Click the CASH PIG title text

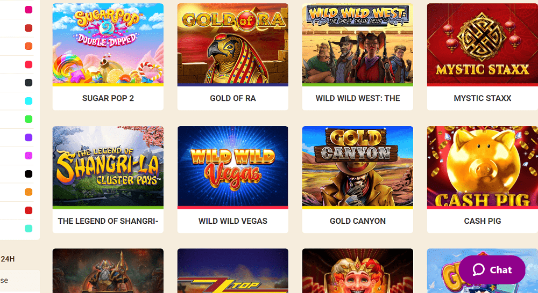point(483,221)
